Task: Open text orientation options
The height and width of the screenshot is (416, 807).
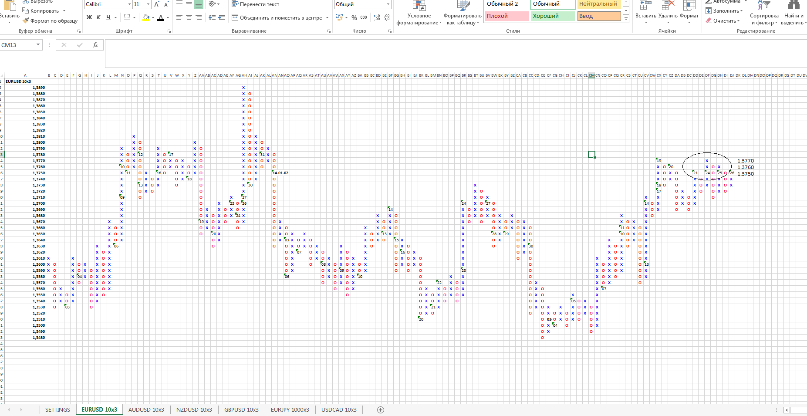Action: (213, 4)
